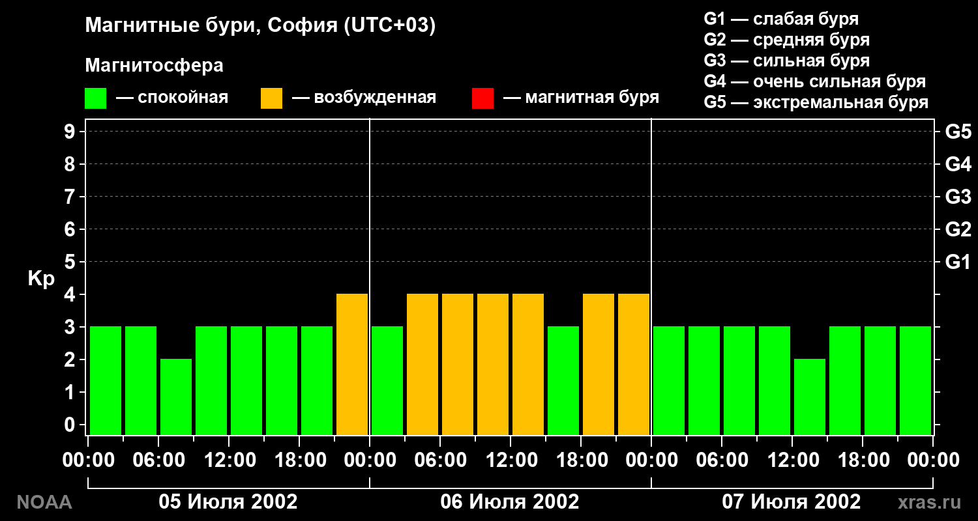The height and width of the screenshot is (521, 978).
Task: Click the 'NOAA' source label
Action: (x=44, y=502)
